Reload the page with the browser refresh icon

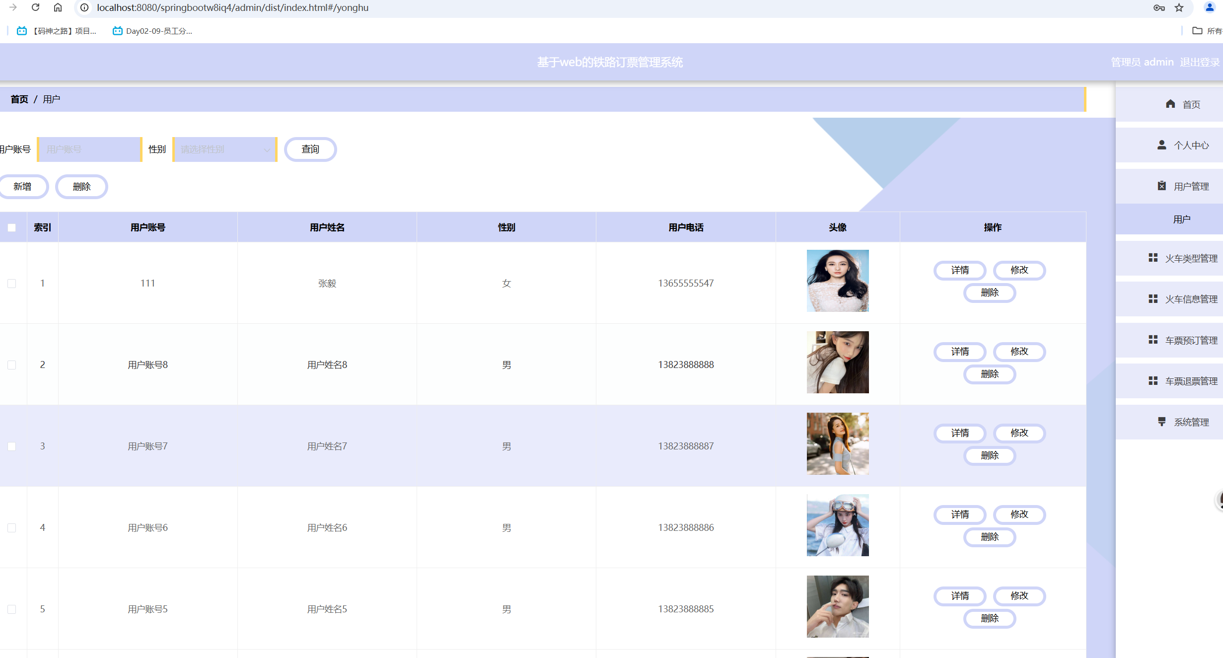pyautogui.click(x=35, y=7)
